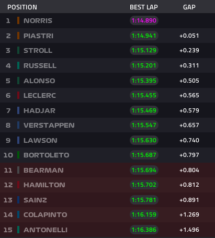Click the Hadjar driver name
The image size is (215, 238).
click(39, 110)
